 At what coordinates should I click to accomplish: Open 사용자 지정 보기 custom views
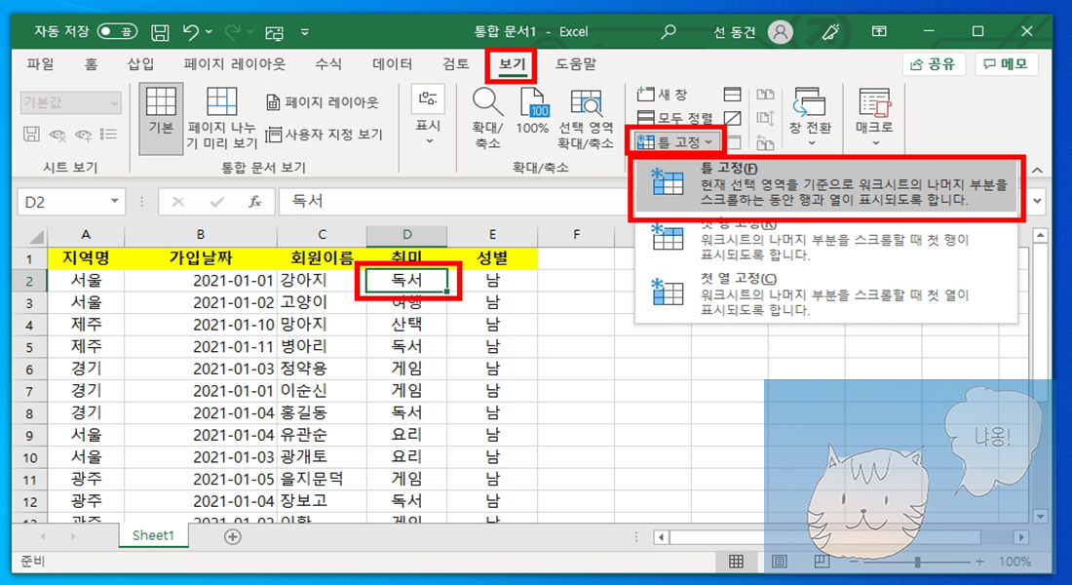[x=325, y=135]
